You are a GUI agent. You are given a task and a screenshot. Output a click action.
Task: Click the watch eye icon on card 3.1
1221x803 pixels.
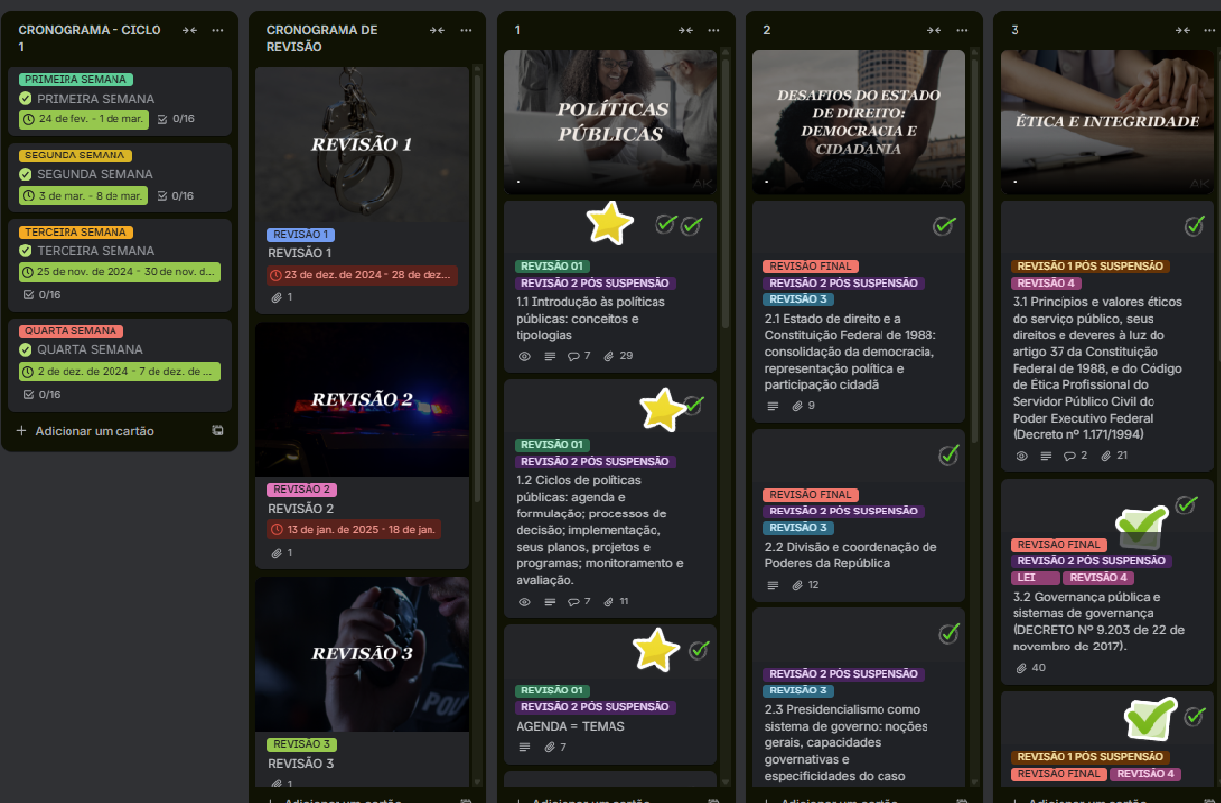(1022, 456)
